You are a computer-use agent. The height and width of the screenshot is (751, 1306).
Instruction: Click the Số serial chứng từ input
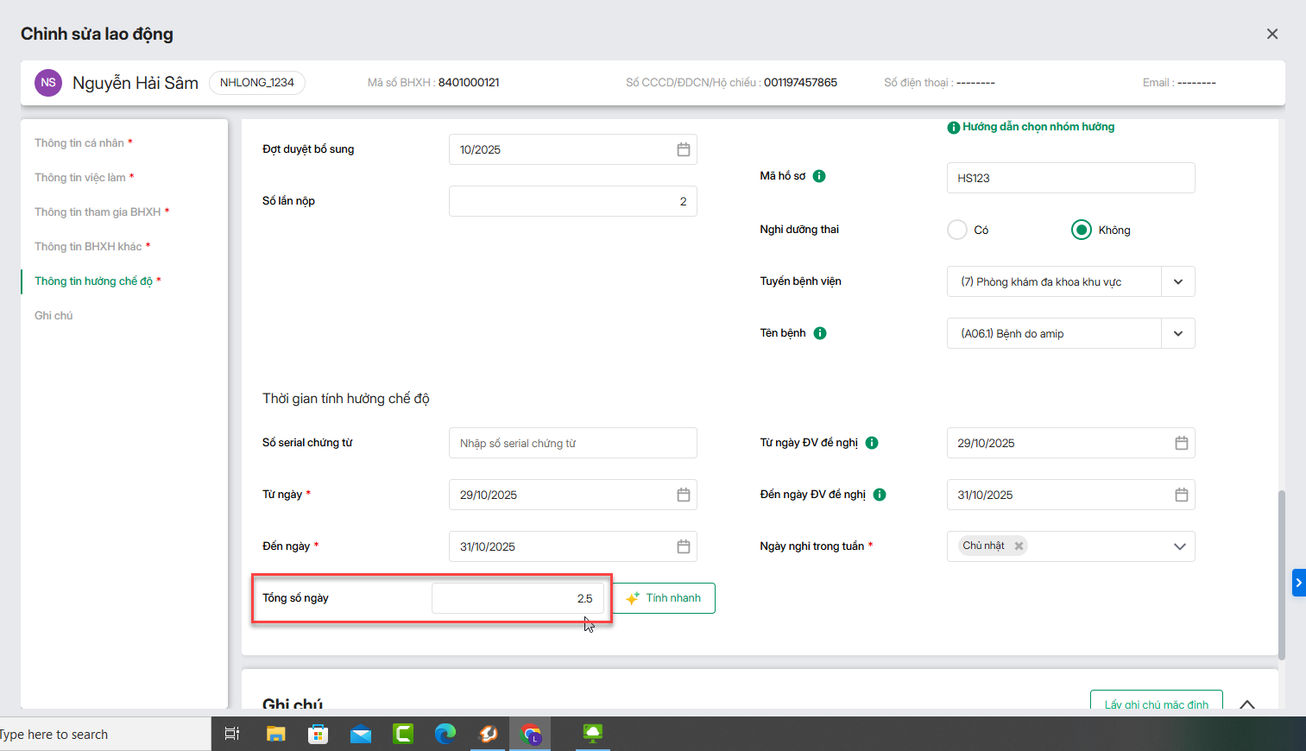[572, 443]
